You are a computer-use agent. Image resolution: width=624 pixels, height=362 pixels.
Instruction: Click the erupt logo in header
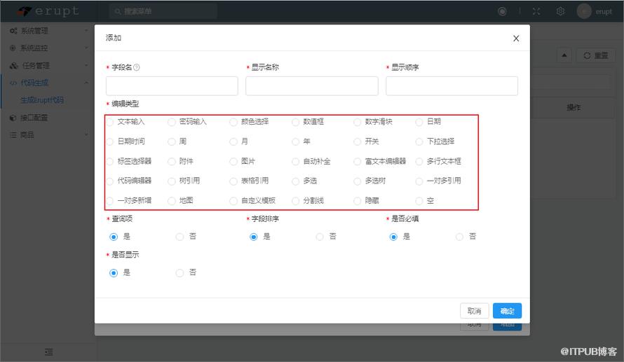pyautogui.click(x=48, y=11)
